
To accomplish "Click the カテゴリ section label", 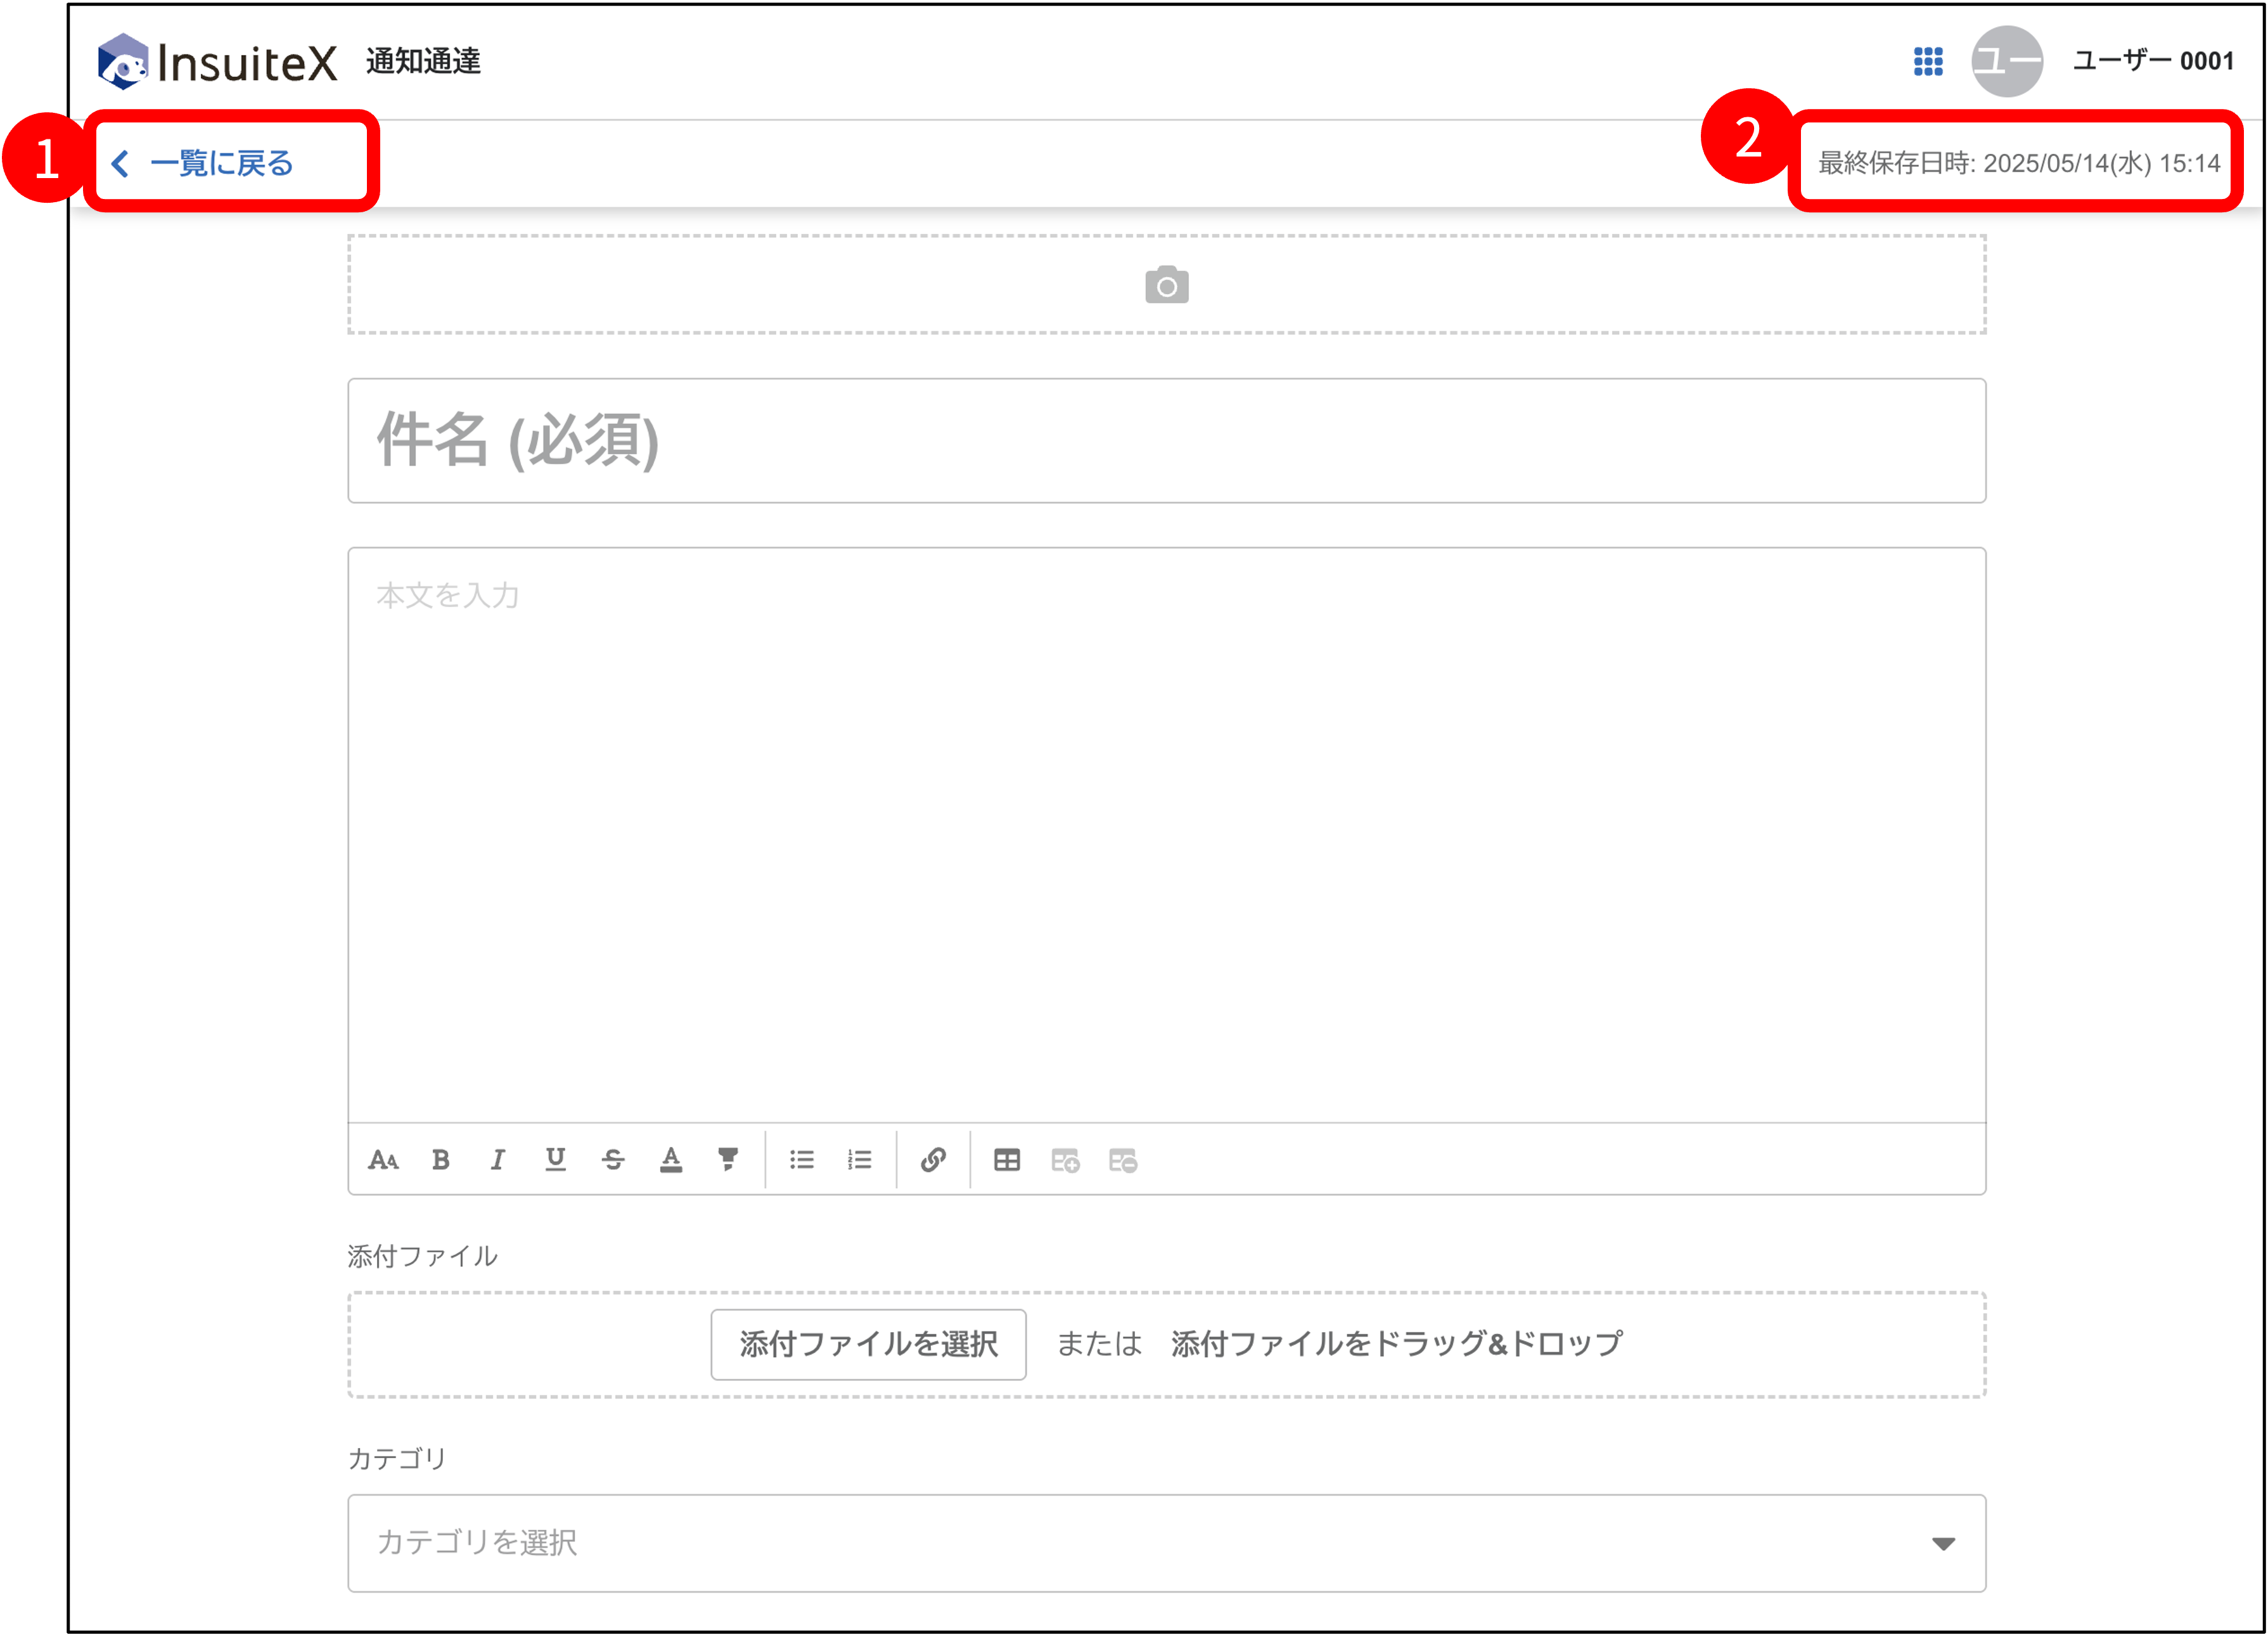I will click(396, 1458).
